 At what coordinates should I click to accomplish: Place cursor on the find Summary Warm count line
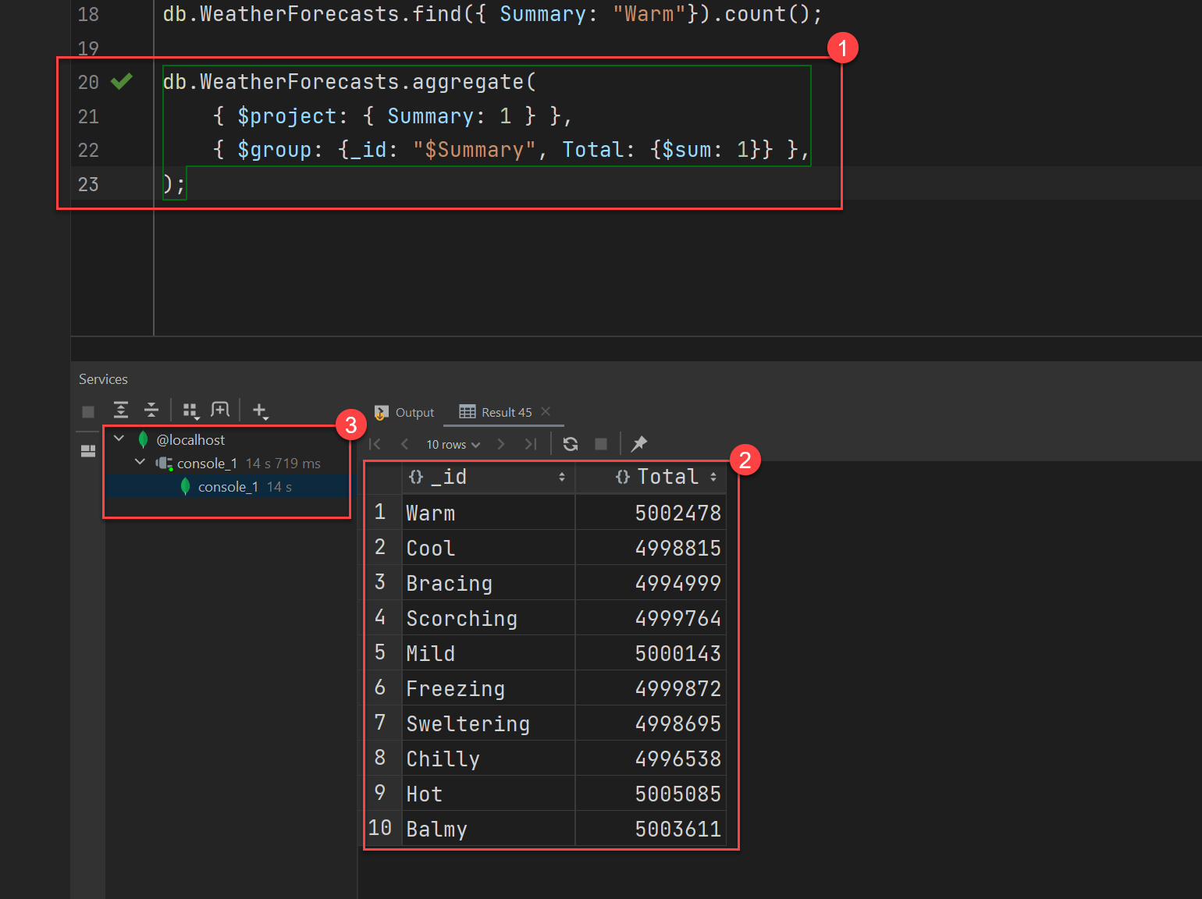[493, 14]
